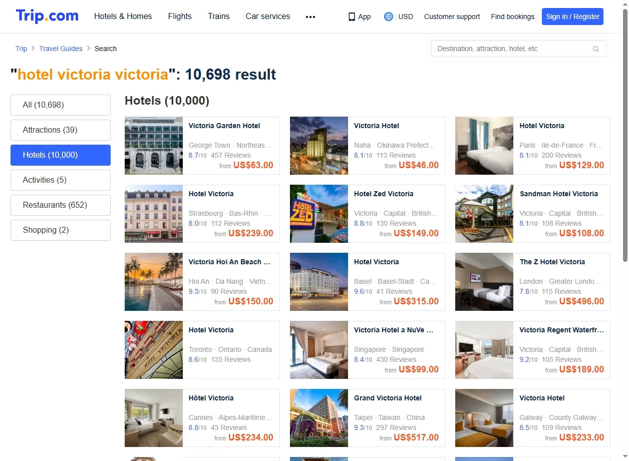Click Toronto · Ontario · Canada location

point(230,349)
